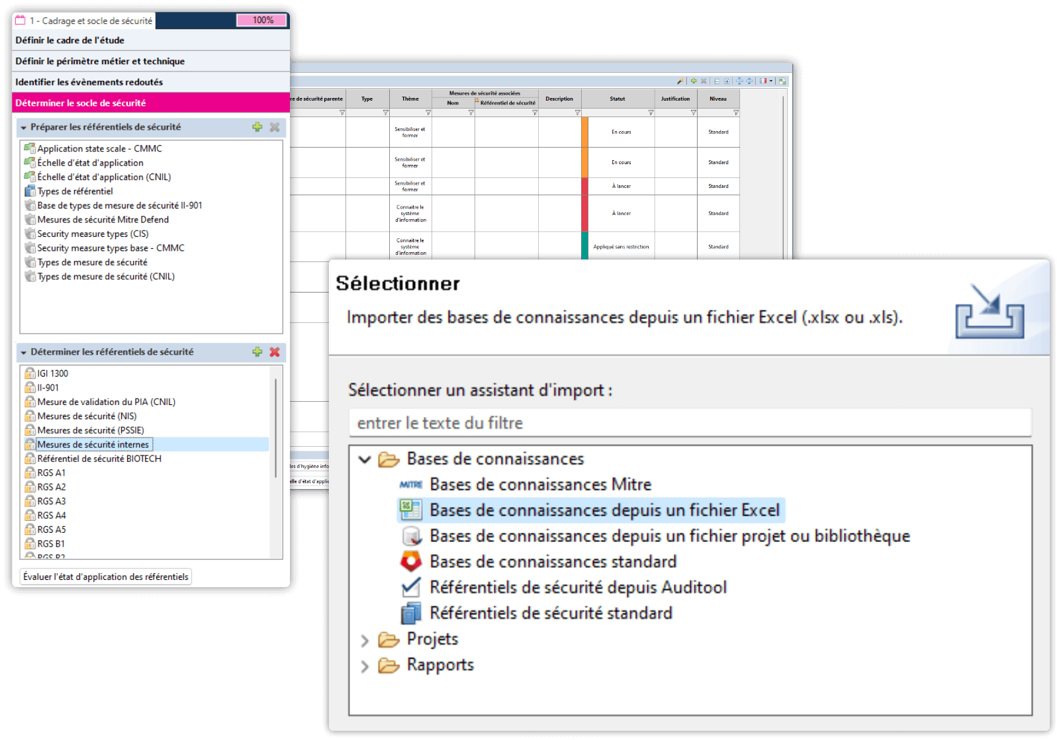Viewport: 1059px width, 740px height.
Task: Click the calendar icon beside '1 - Cadrage et socle'
Action: coord(21,21)
